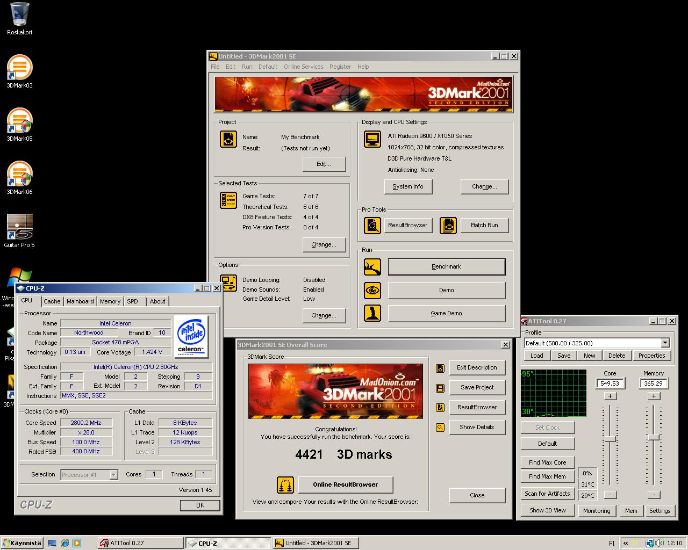
Task: Click the OK button in CPU-Z
Action: pyautogui.click(x=200, y=505)
